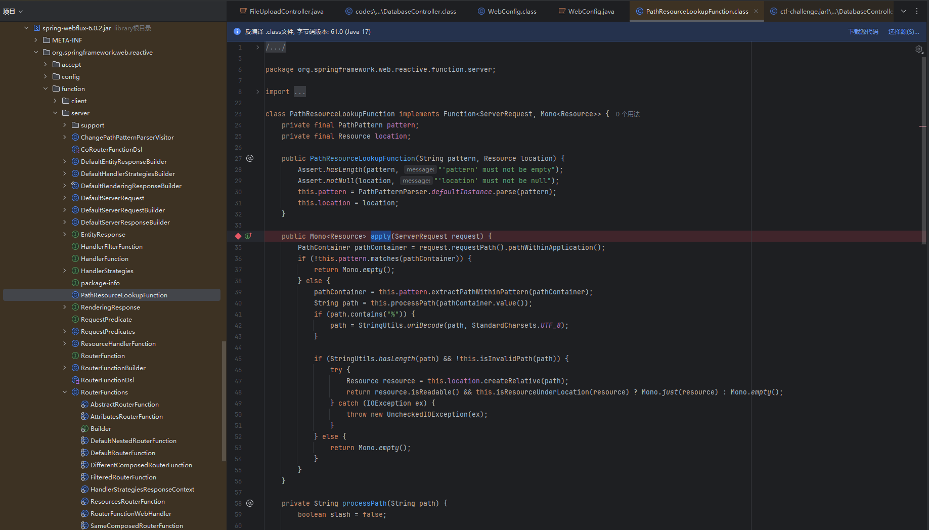Click the CoRouterFunctionDsl class icon

[75, 149]
